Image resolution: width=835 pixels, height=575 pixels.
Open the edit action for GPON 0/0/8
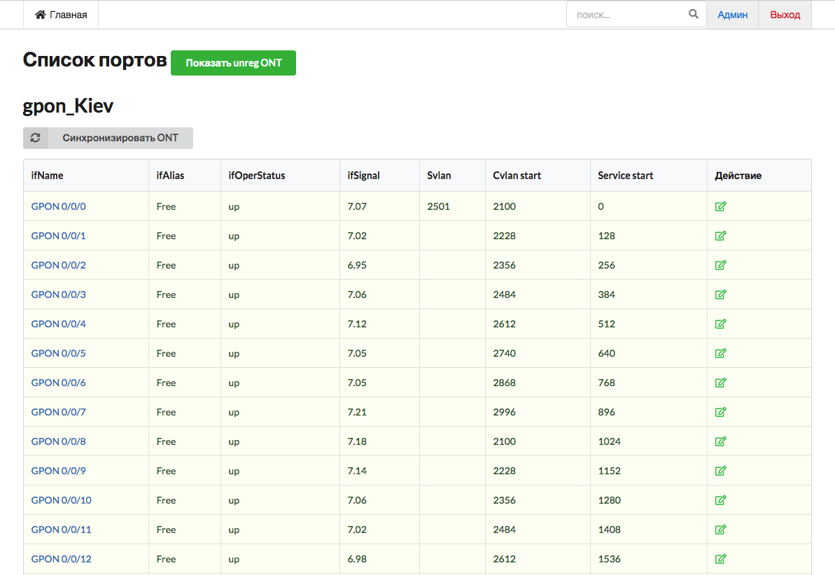[720, 441]
